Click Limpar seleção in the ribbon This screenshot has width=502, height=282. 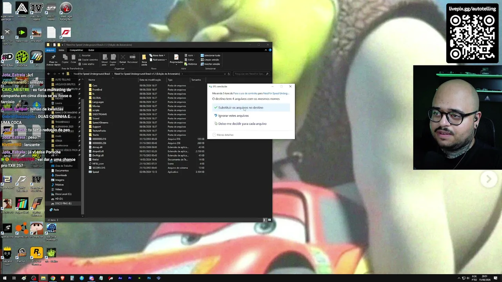tap(210, 60)
